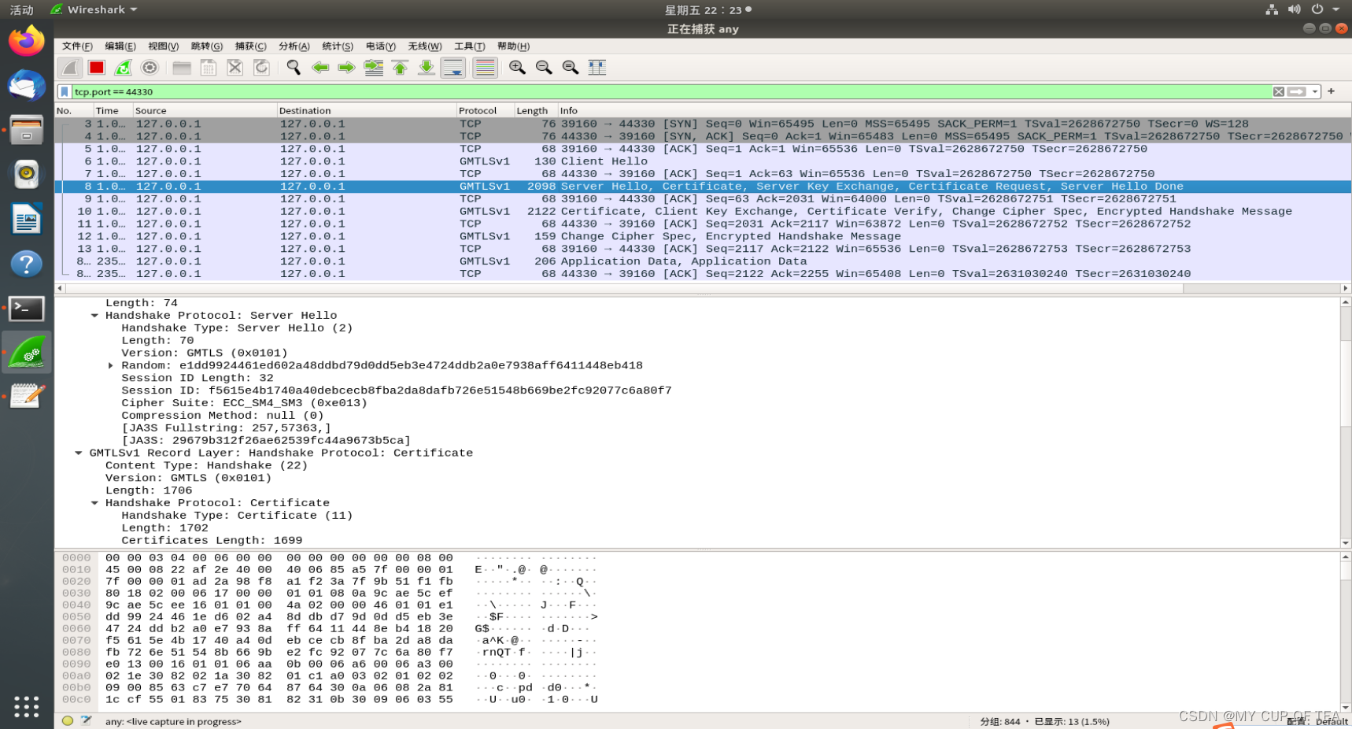This screenshot has height=729, width=1352.
Task: Sort packets by the Time column
Action: pos(113,111)
